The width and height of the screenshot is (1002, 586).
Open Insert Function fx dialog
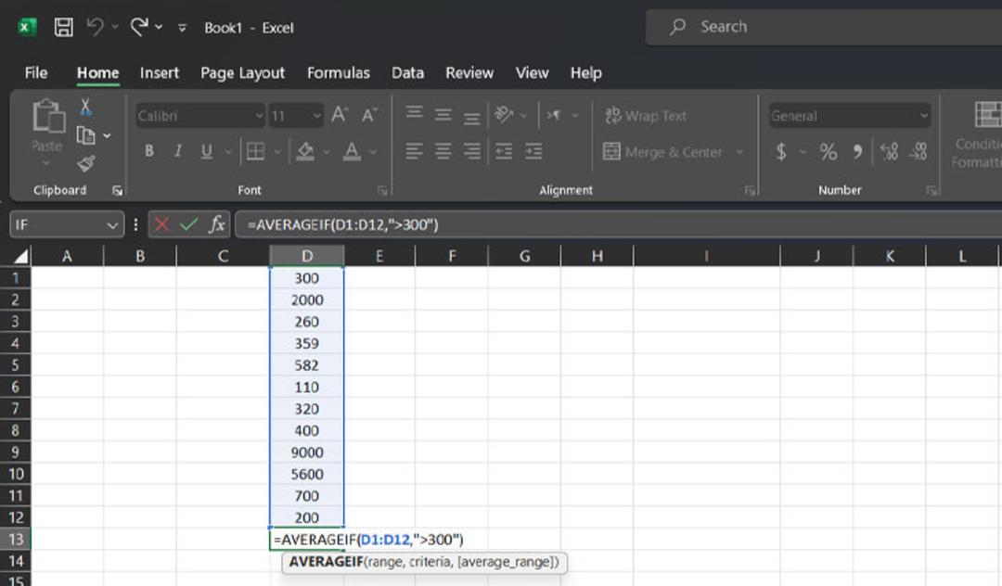click(x=216, y=224)
